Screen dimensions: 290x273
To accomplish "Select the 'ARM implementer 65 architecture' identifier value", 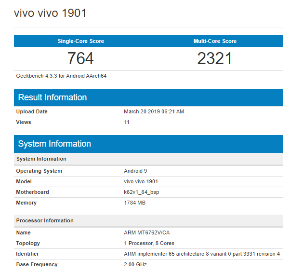I will (202, 254).
